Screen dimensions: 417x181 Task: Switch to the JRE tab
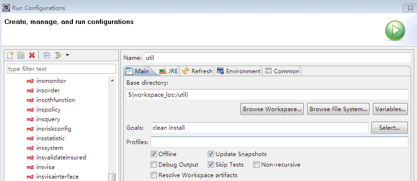168,71
